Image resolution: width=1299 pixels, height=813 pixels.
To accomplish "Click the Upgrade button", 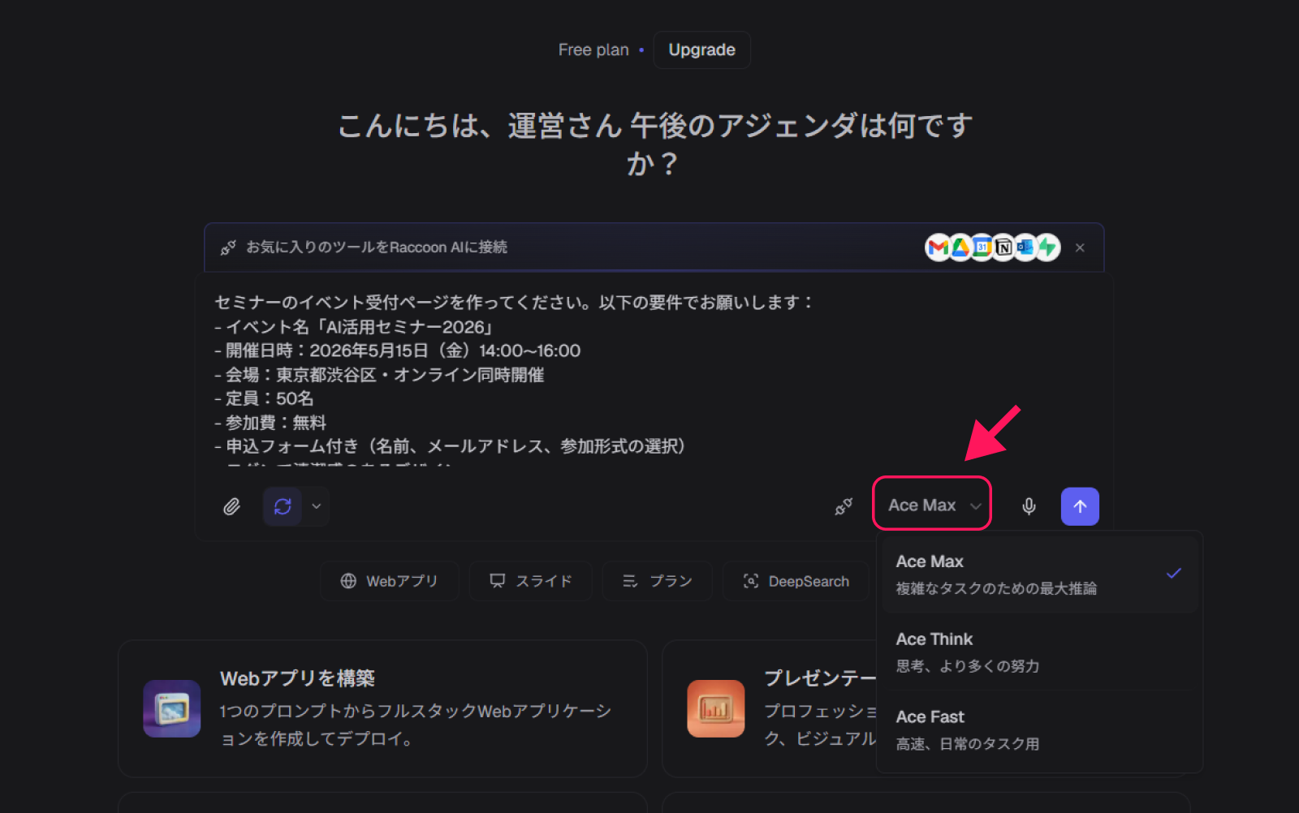I will point(701,50).
